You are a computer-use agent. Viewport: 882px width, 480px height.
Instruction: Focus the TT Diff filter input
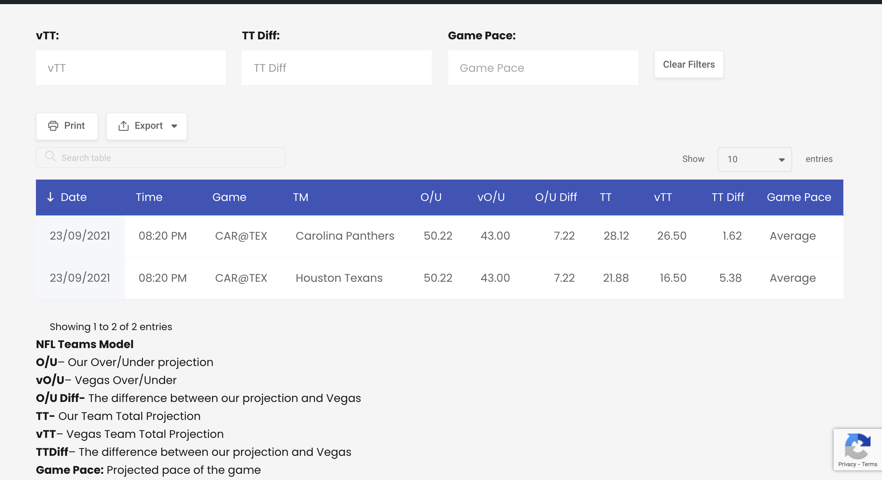[337, 68]
